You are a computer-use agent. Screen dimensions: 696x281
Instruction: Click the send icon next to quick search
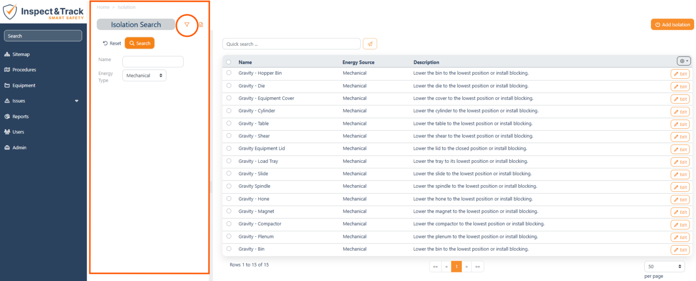point(370,44)
